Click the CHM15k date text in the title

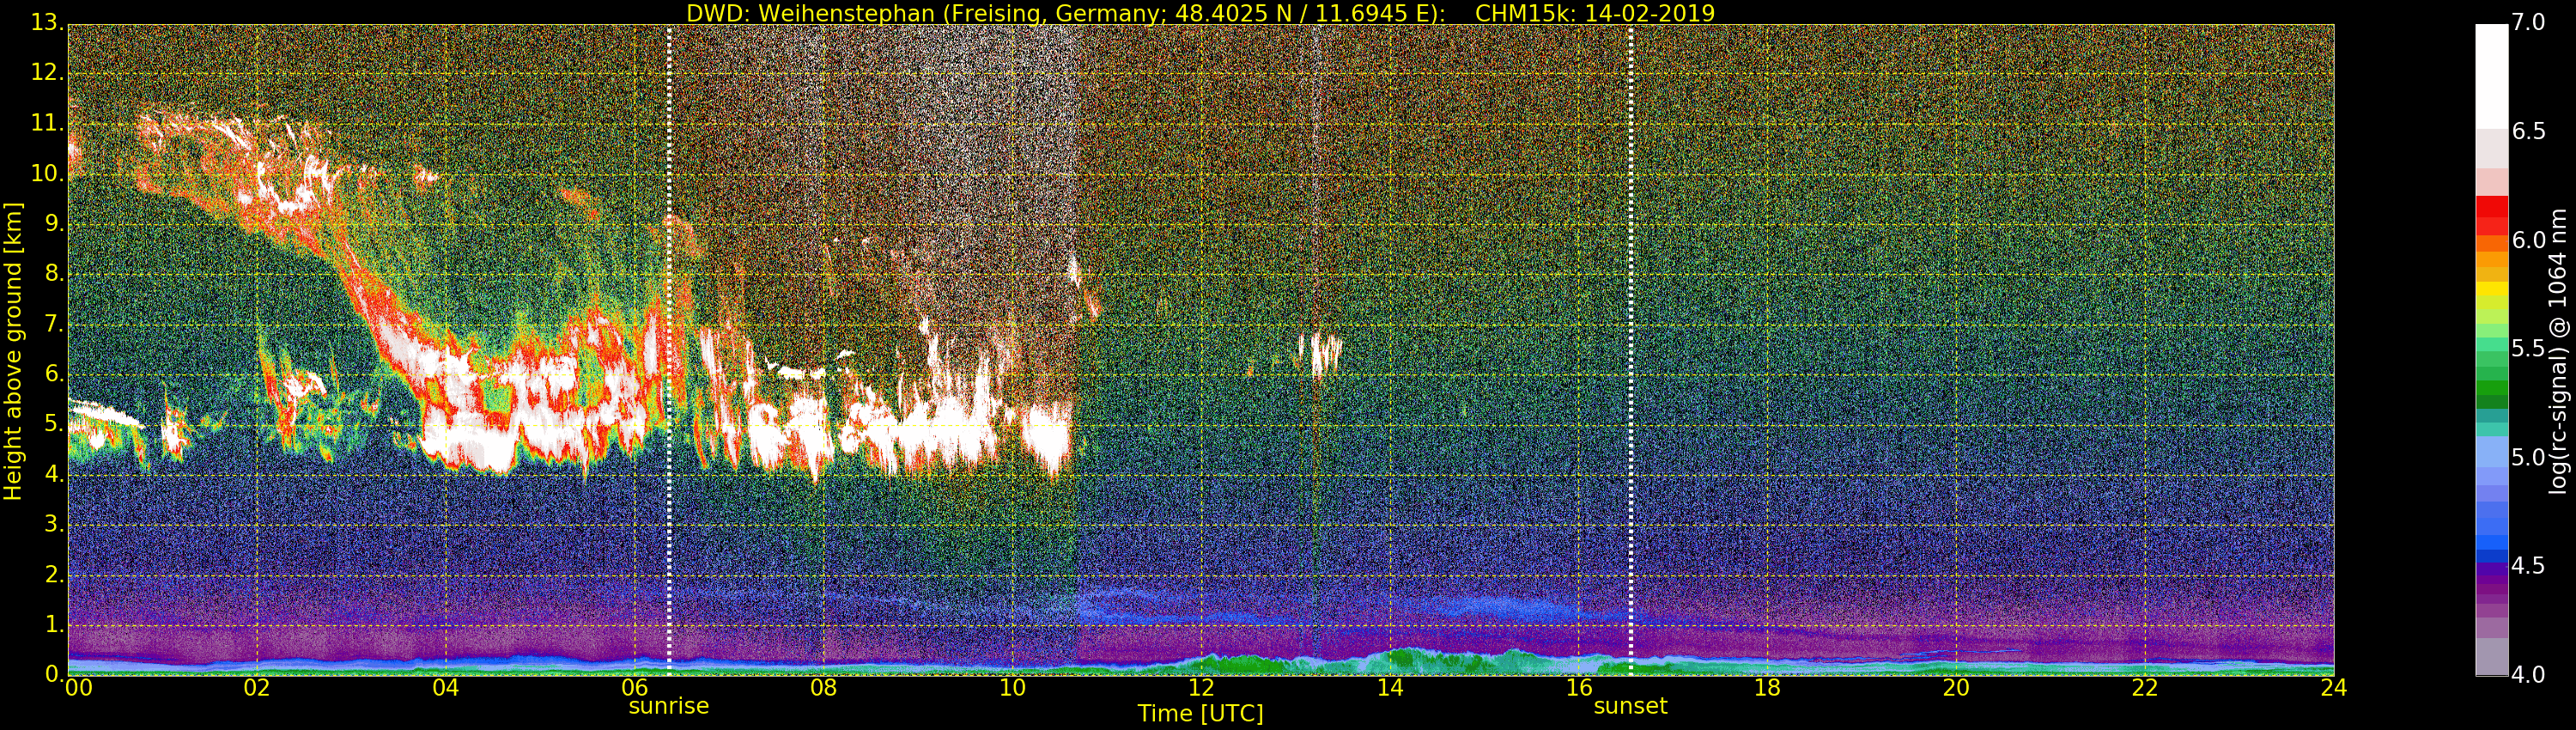[1595, 13]
